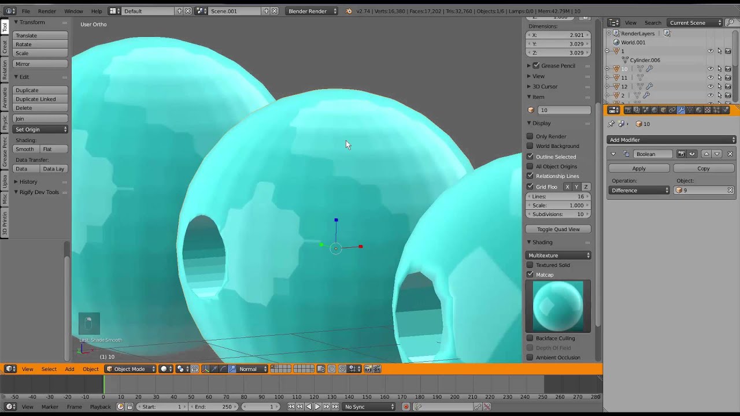Select the rotate manipulator arc icon
The height and width of the screenshot is (416, 740).
223,369
